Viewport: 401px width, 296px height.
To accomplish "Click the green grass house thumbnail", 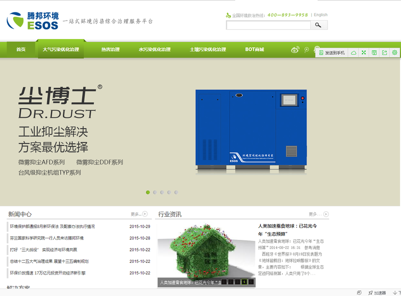I will pos(207,255).
